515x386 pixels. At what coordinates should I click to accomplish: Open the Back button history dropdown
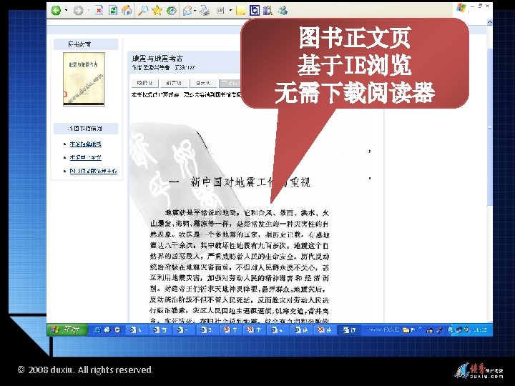[x=67, y=11]
